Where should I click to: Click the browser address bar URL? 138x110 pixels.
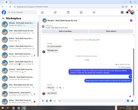(x=32, y=7)
